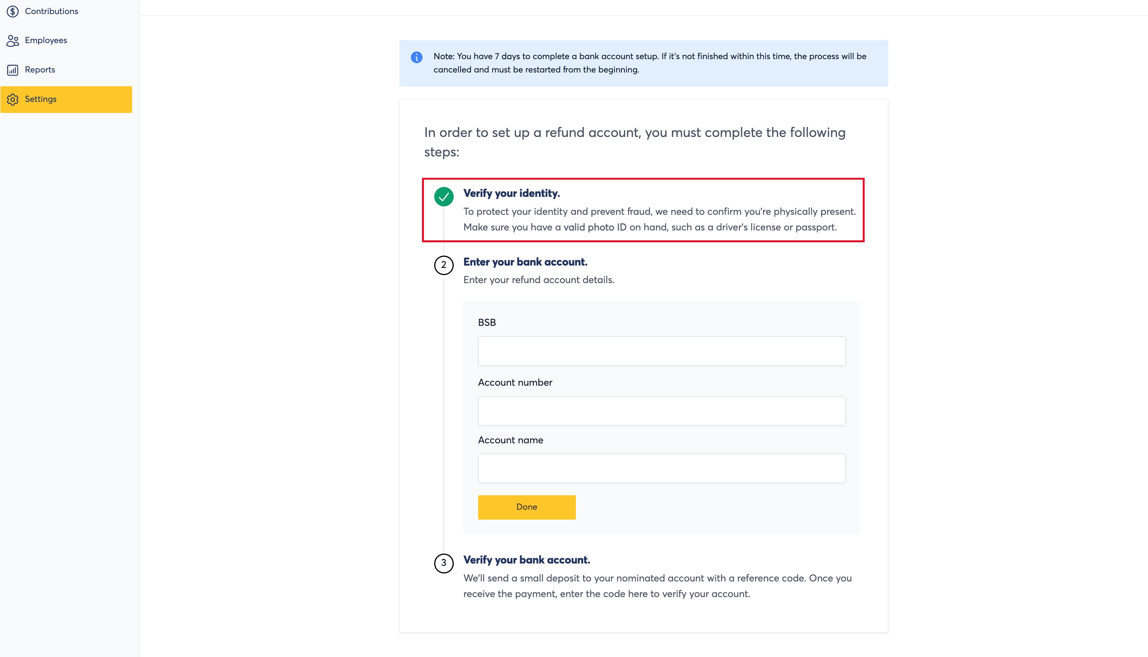
Task: Click the Contributions dollar icon
Action: [13, 11]
